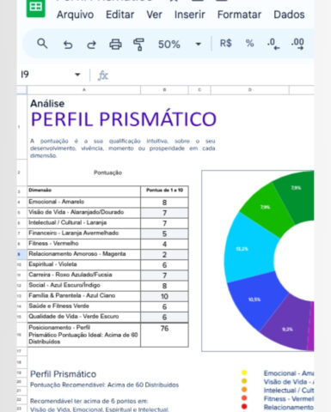The image size is (331, 412).
Task: Select the PERFIL PRISMÁTICO title cell
Action: coord(124,119)
